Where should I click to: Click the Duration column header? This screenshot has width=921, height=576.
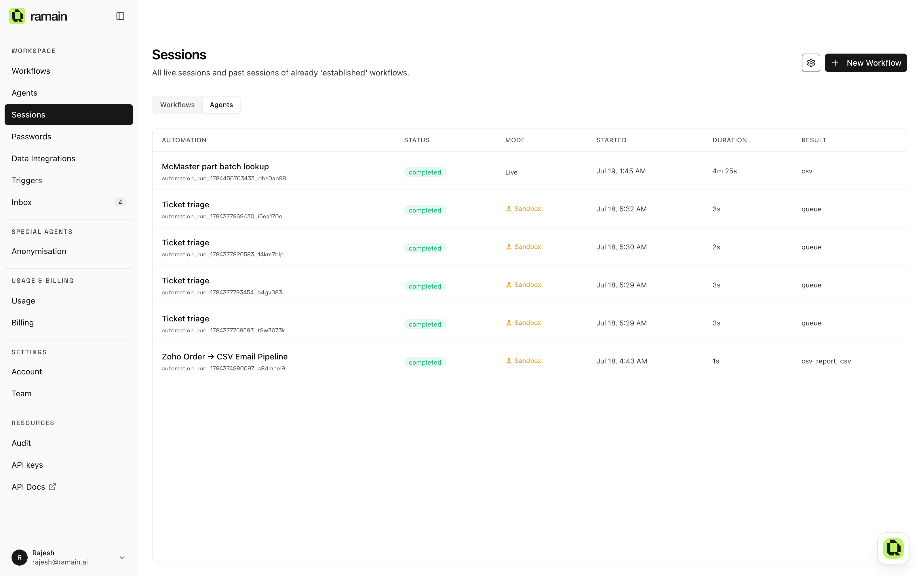coord(730,140)
